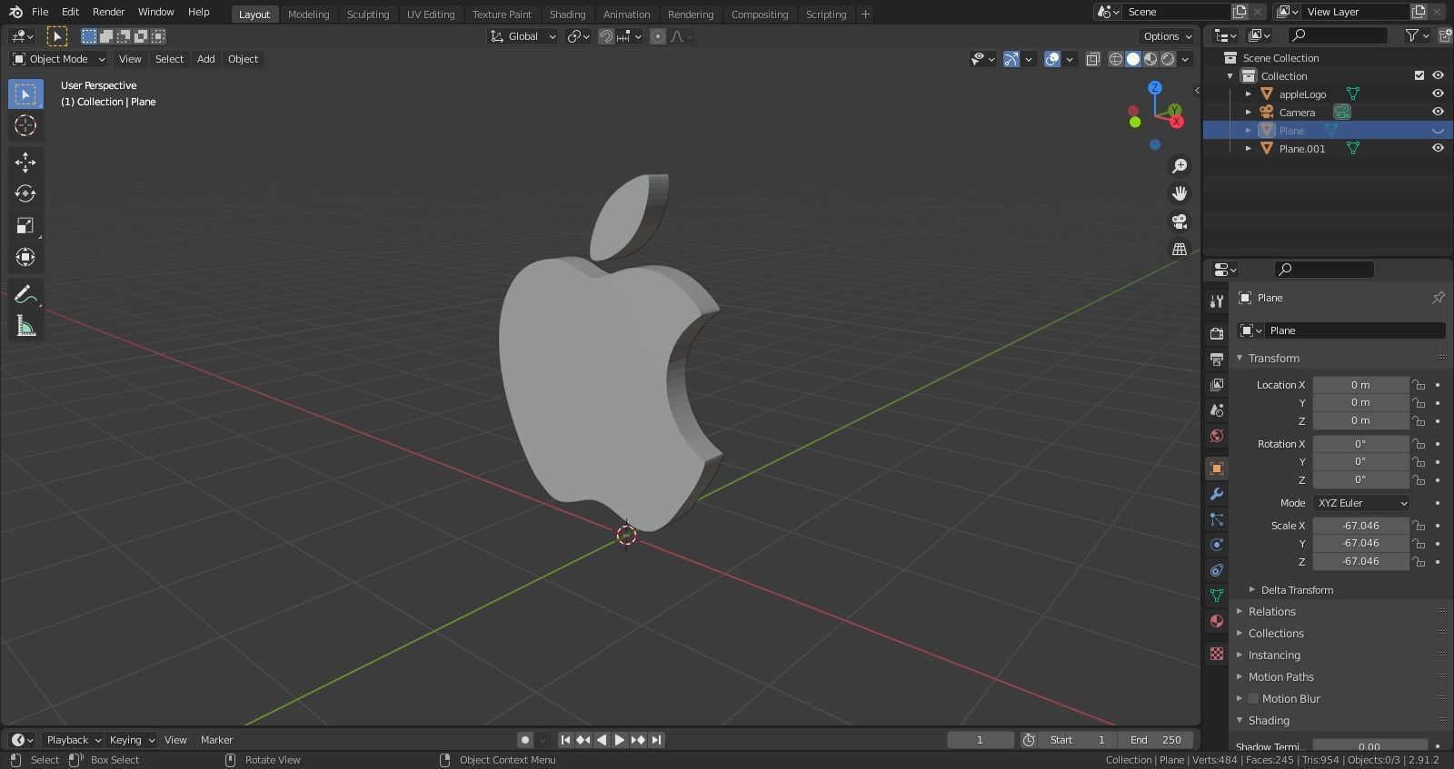Activate the Select Box tool

(25, 94)
